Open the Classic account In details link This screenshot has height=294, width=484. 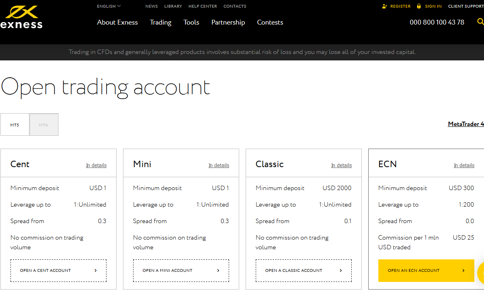point(341,165)
